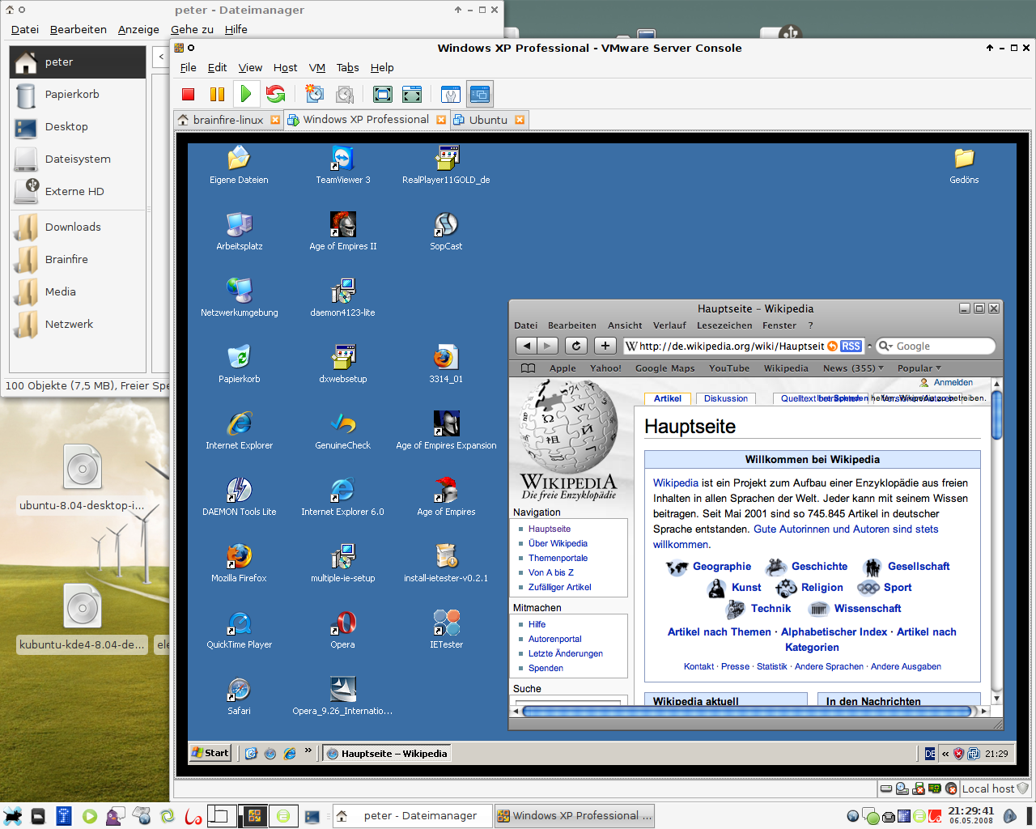This screenshot has height=829, width=1036.
Task: Click Safari's add bookmark plus button
Action: (605, 346)
